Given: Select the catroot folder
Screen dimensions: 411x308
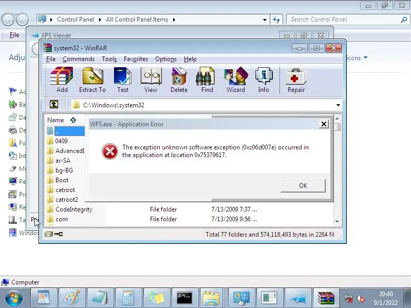Looking at the screenshot, I should click(x=65, y=189).
